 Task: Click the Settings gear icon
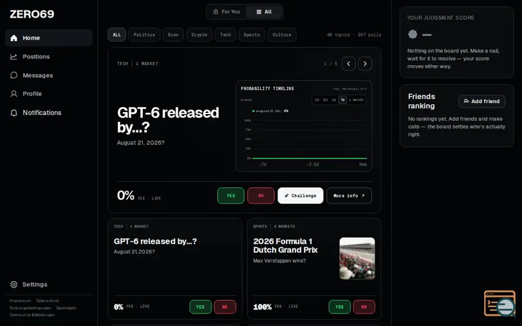point(14,284)
